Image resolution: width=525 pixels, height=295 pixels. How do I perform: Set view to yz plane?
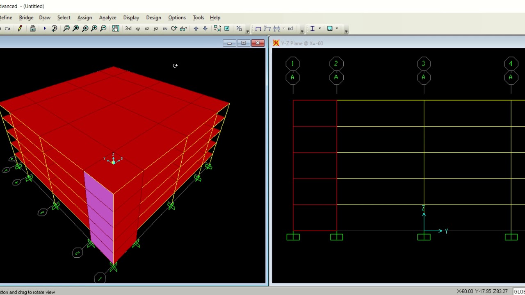click(156, 29)
